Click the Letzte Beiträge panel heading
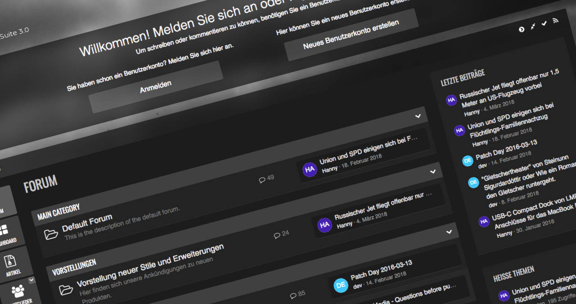This screenshot has height=304, width=576. point(463,77)
